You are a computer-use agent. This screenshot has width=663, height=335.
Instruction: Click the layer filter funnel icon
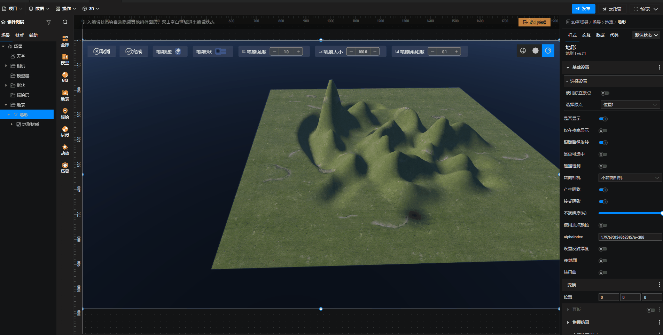(x=49, y=22)
